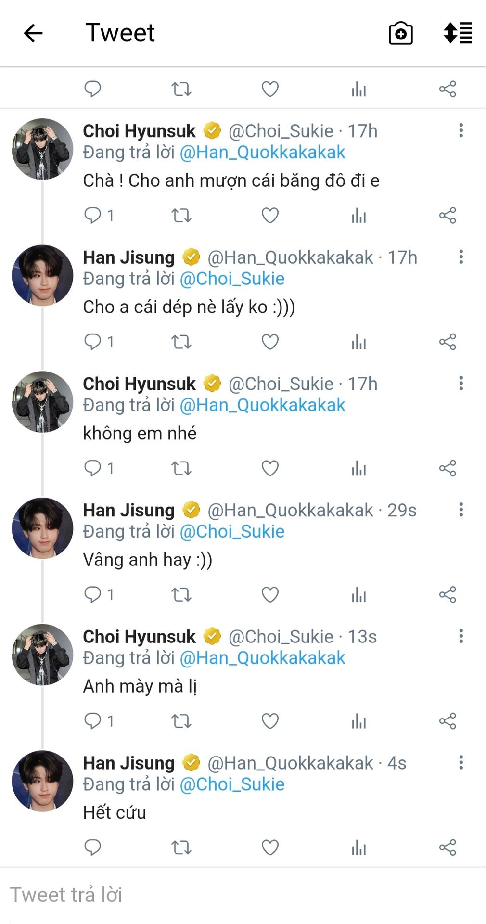Like the "Hết cứu" tweet
486x924 pixels.
(x=270, y=847)
